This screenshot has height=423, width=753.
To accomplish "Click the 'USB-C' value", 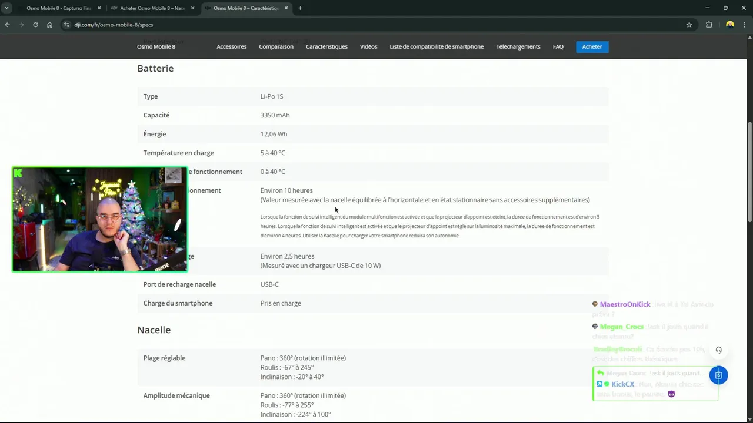I will click(269, 284).
